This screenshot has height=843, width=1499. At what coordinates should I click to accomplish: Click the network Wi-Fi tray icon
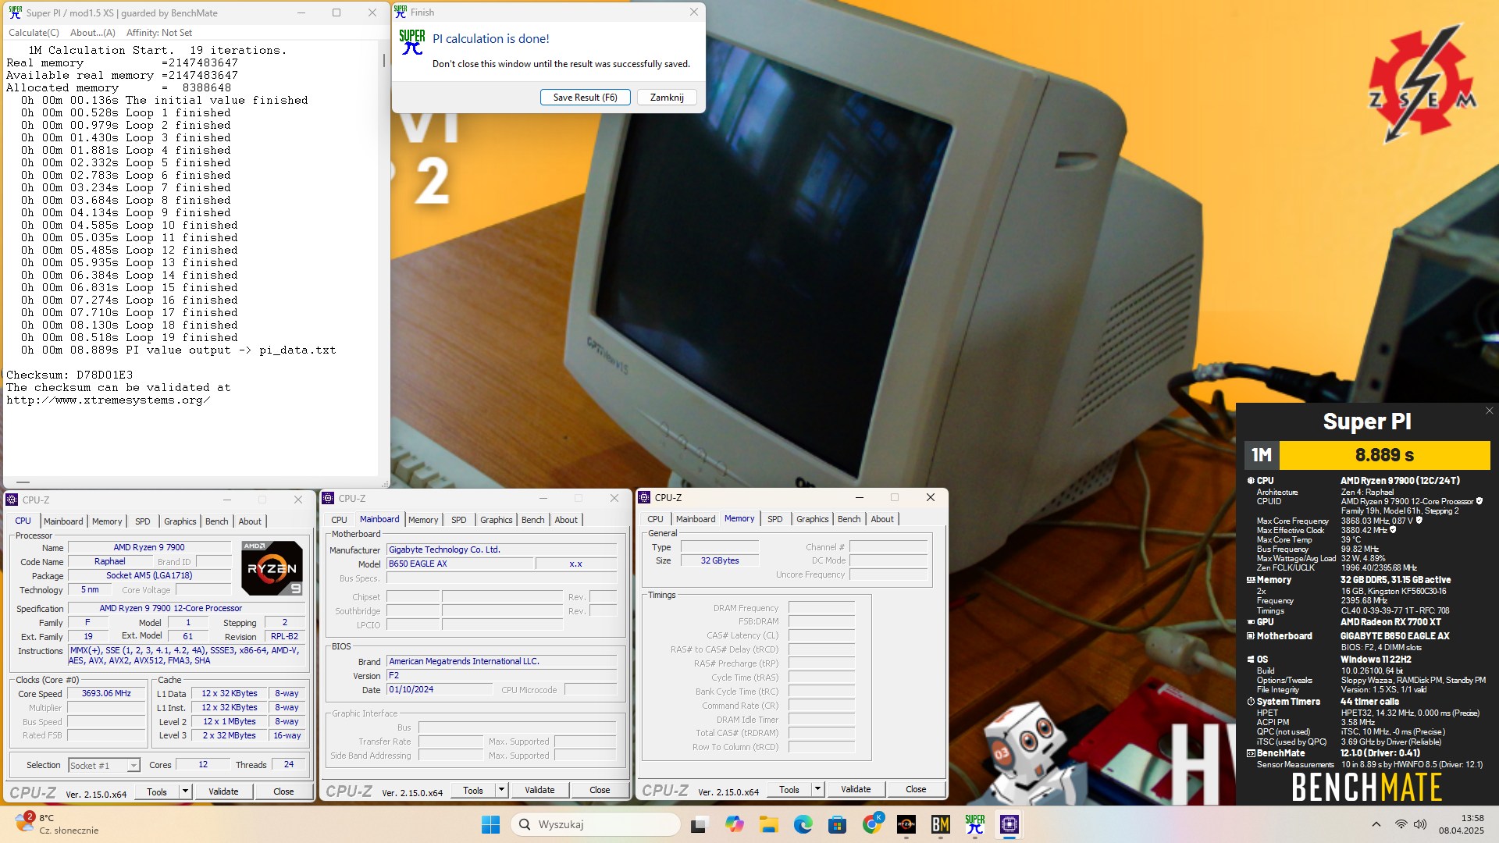(1401, 824)
